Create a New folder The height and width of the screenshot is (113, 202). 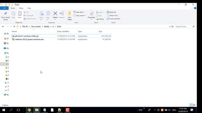click(69, 16)
